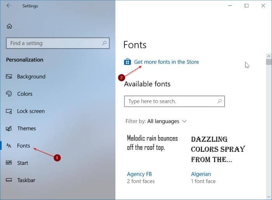Open Lock screen settings
272x200 pixels.
tap(31, 111)
